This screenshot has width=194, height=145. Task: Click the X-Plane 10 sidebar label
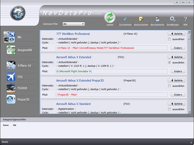click(x=24, y=66)
